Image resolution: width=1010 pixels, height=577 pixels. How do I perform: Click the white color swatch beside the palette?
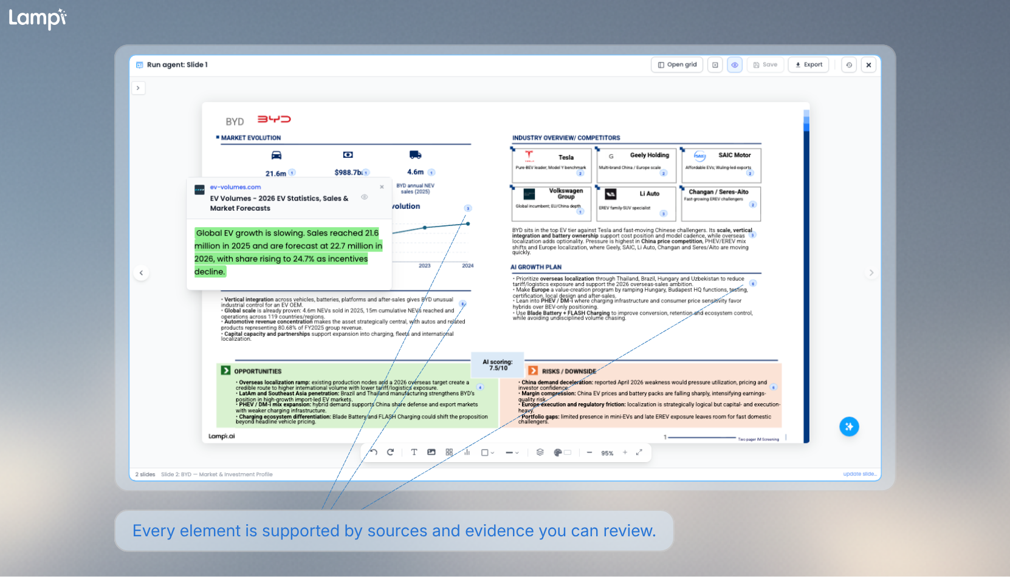pyautogui.click(x=568, y=452)
